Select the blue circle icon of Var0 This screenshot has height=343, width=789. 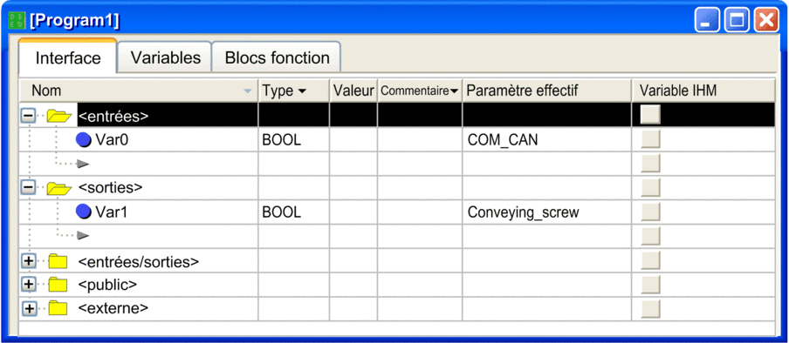coord(84,140)
